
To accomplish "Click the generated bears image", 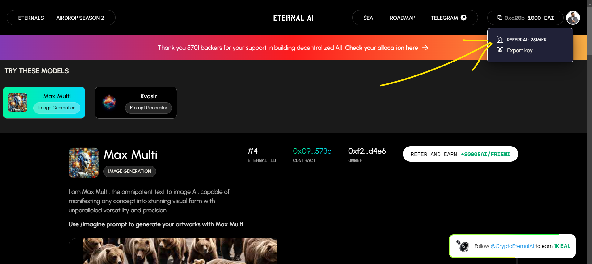I will (180, 251).
